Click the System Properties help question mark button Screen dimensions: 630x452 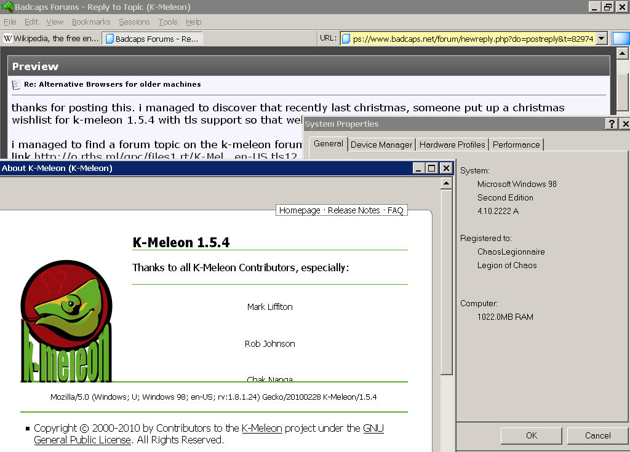pos(611,124)
